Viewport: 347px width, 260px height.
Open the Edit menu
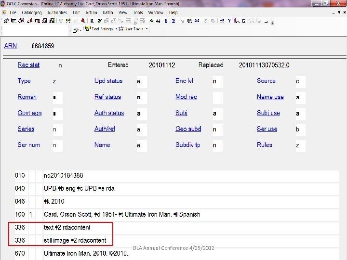coord(76,13)
